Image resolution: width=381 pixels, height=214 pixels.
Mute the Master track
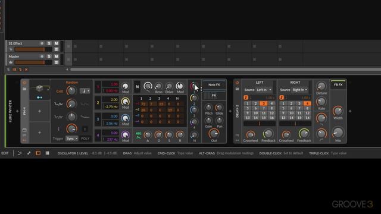tap(56, 56)
